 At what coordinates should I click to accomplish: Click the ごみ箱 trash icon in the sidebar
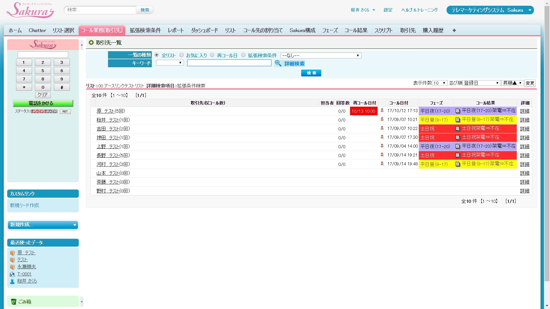coord(13,302)
